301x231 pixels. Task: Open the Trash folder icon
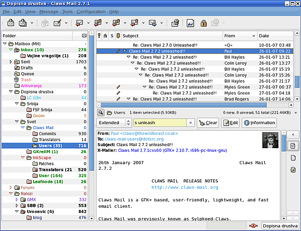pos(17,80)
